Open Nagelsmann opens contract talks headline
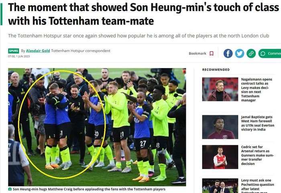 click(x=257, y=90)
